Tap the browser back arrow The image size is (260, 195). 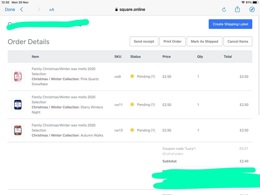coord(22,10)
